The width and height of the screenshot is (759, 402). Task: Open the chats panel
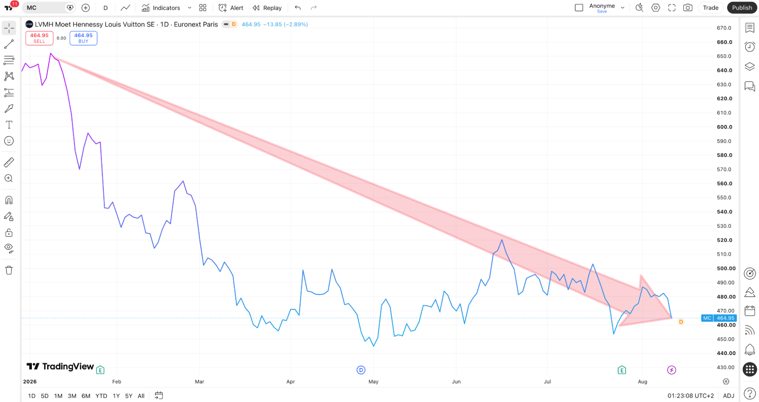tap(750, 86)
